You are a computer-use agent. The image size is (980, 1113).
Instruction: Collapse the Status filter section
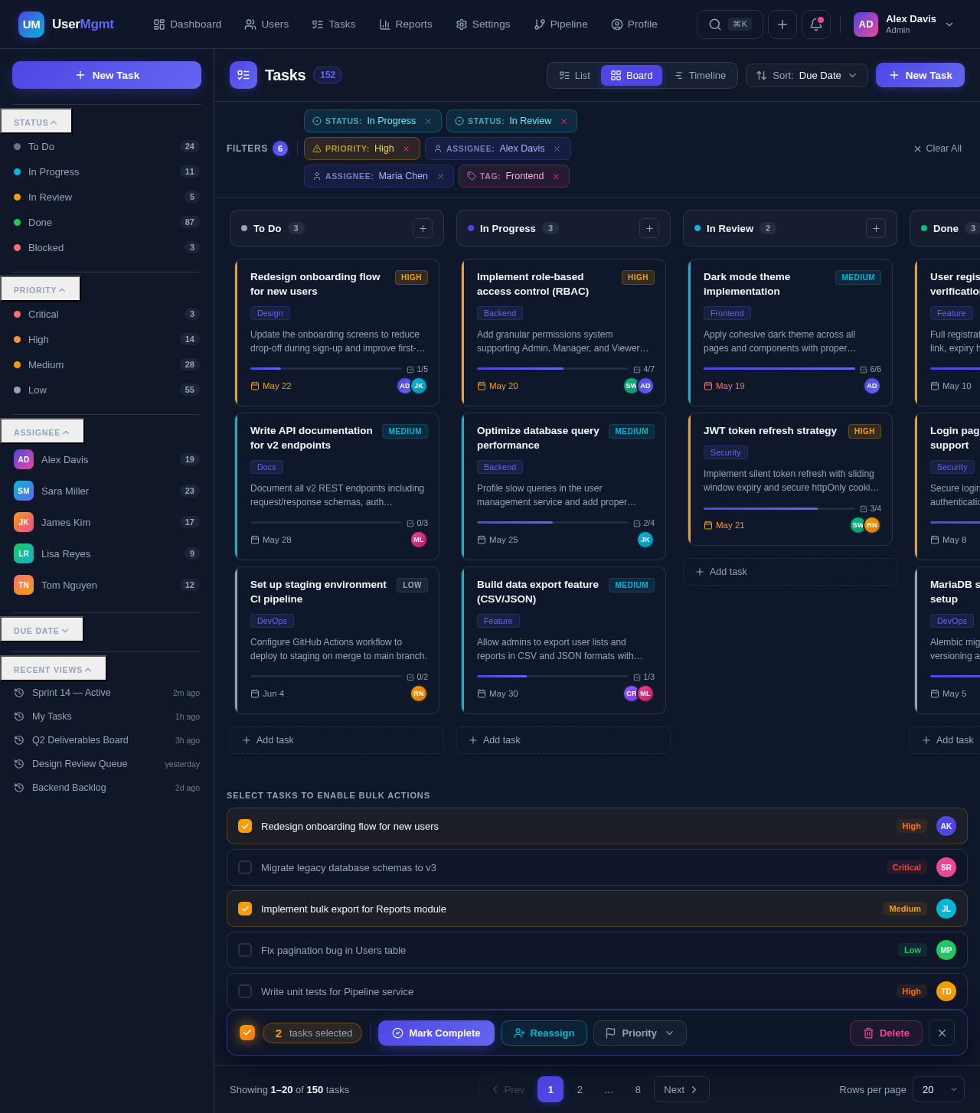tap(36, 122)
